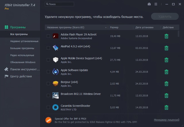Click the Apple Software Update app icon
The width and height of the screenshot is (184, 127).
(55, 72)
